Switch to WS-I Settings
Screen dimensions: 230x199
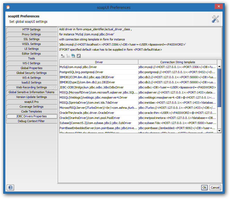(x=32, y=63)
